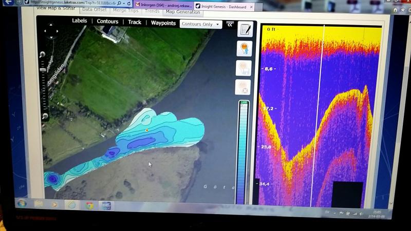The width and height of the screenshot is (411, 231).
Task: Open the Merge Trips tab
Action: (126, 10)
